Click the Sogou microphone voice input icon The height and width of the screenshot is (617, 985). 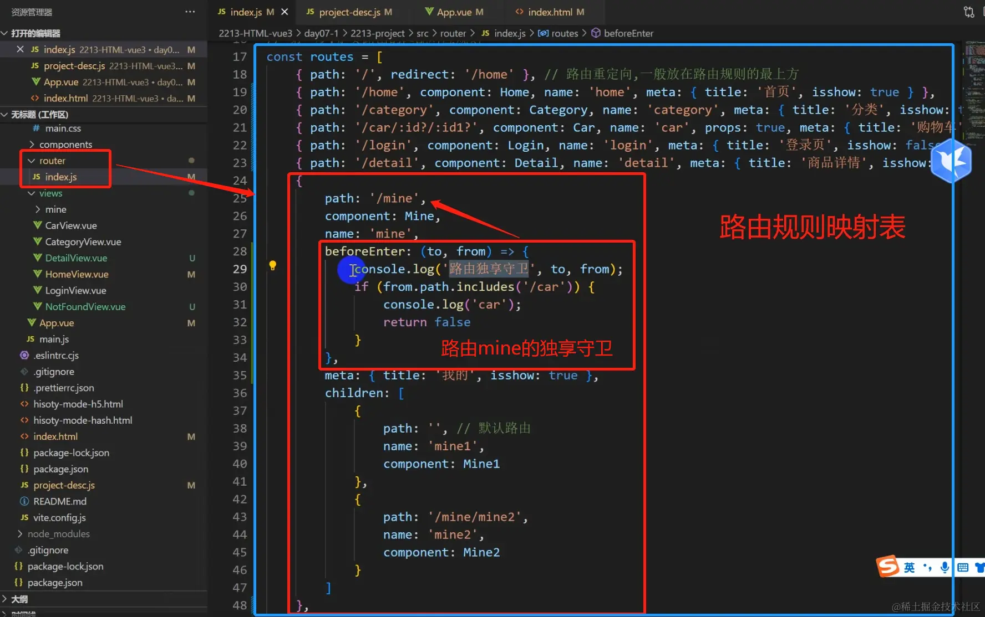coord(945,567)
